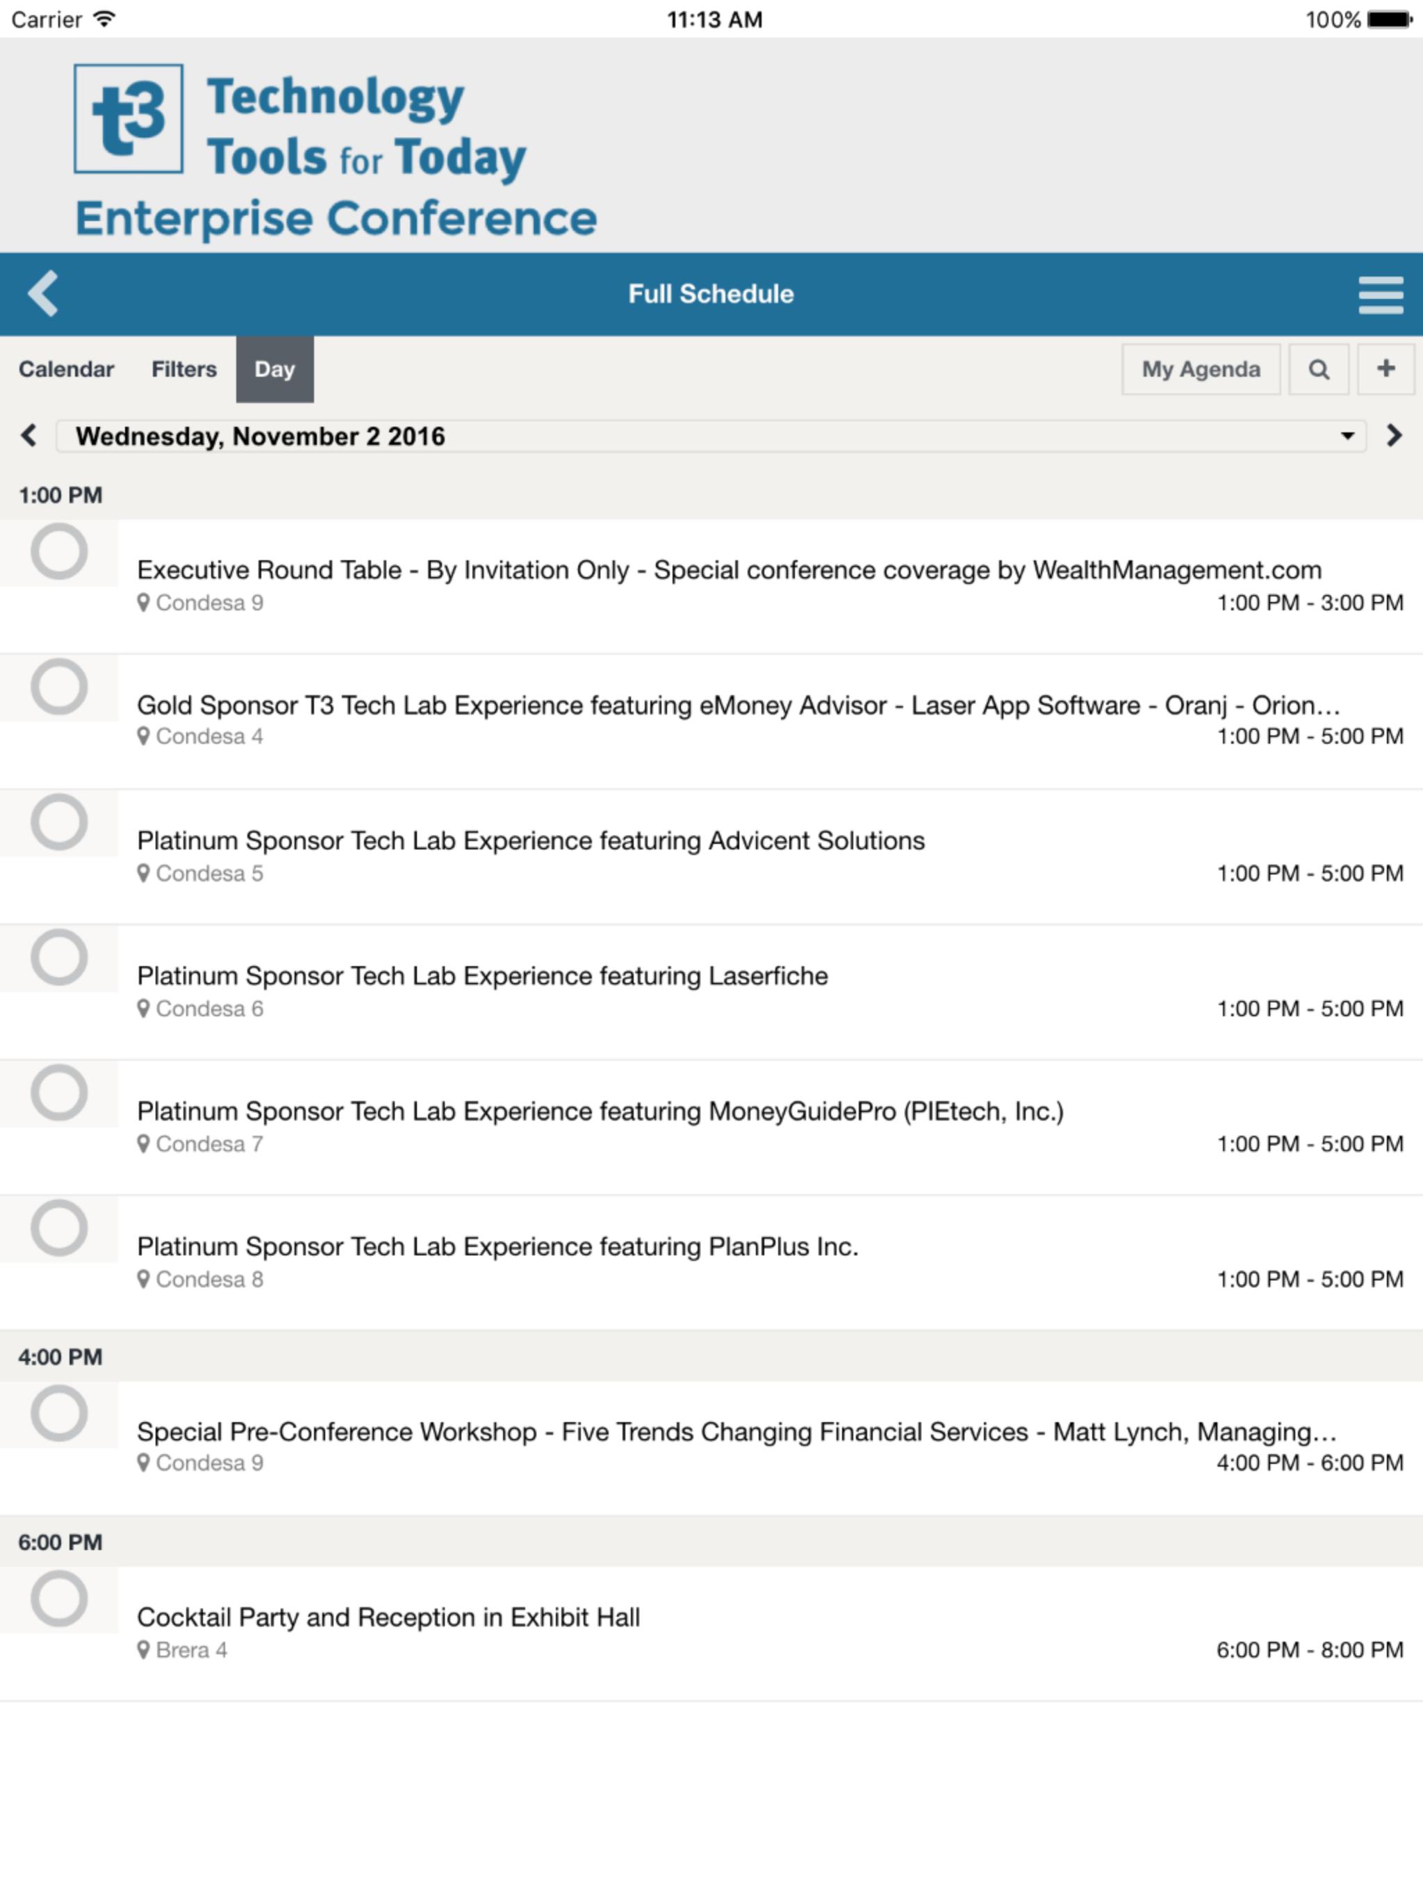Tap the 4:00 PM - 6:00 PM time
This screenshot has width=1423, height=1899.
click(x=1310, y=1463)
